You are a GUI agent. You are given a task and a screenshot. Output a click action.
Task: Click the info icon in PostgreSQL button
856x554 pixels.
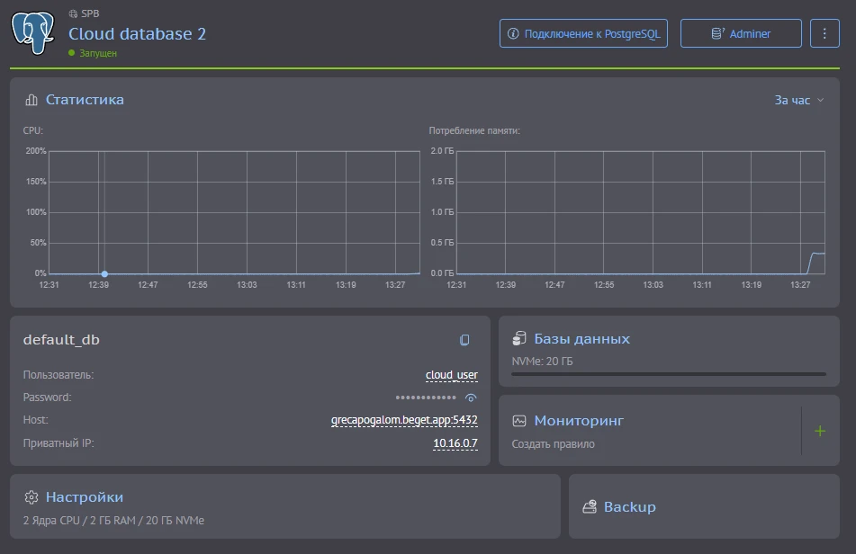[513, 33]
